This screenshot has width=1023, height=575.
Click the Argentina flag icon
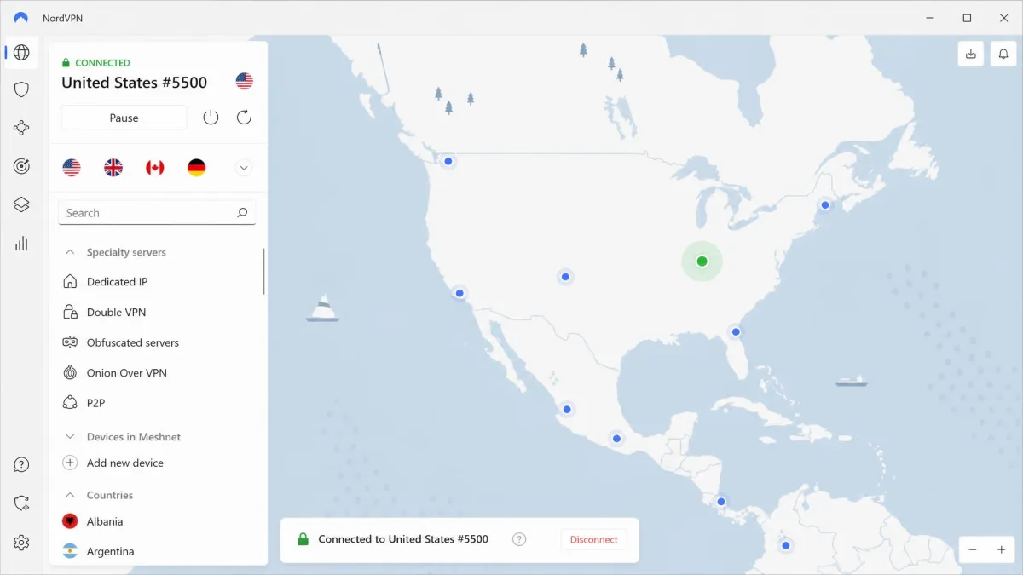70,551
